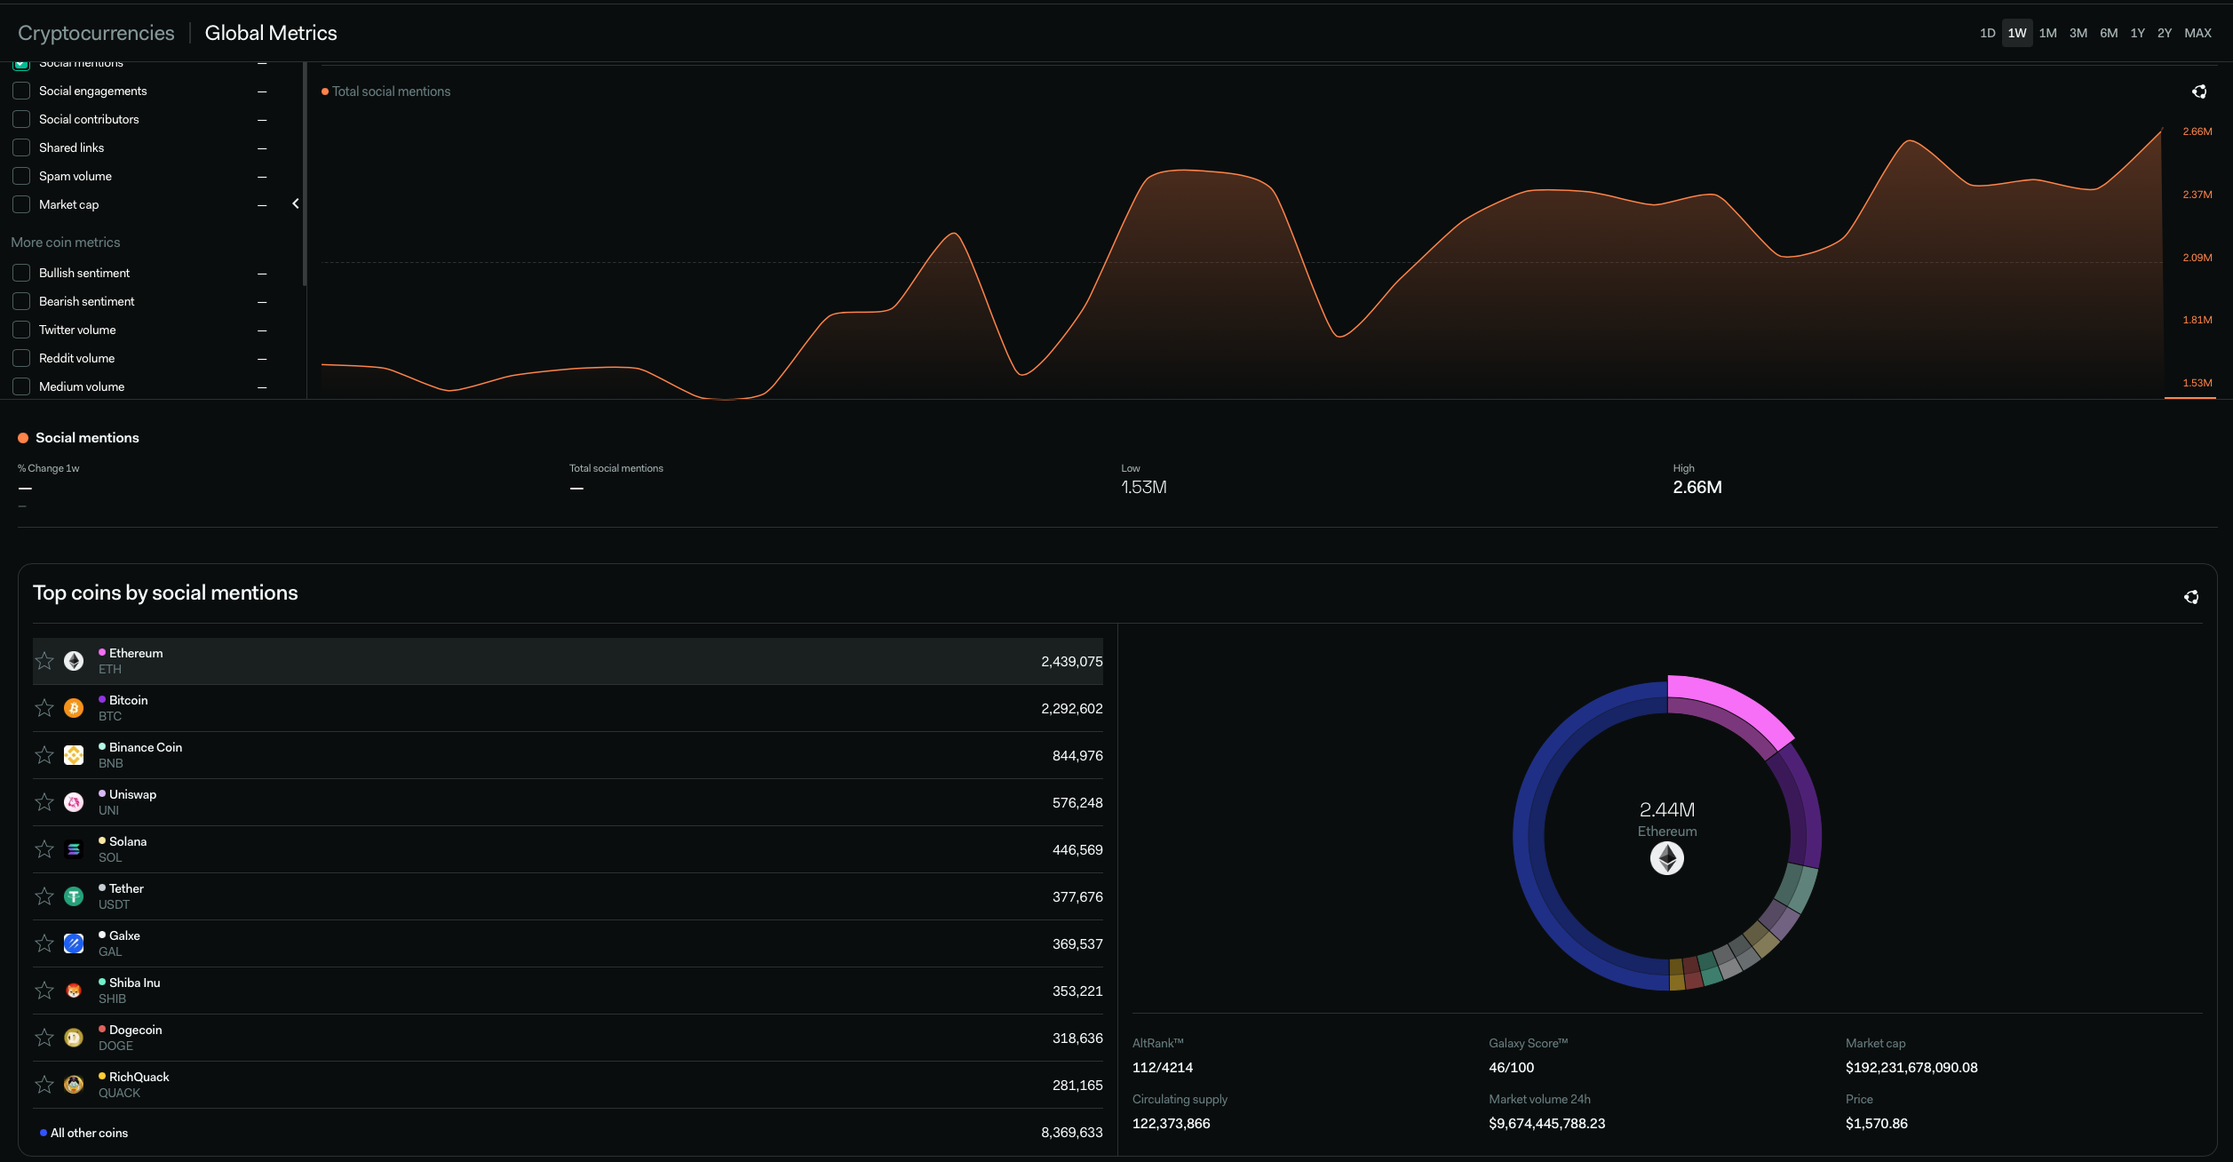
Task: Favorite Ethereum using its star icon
Action: (44, 661)
